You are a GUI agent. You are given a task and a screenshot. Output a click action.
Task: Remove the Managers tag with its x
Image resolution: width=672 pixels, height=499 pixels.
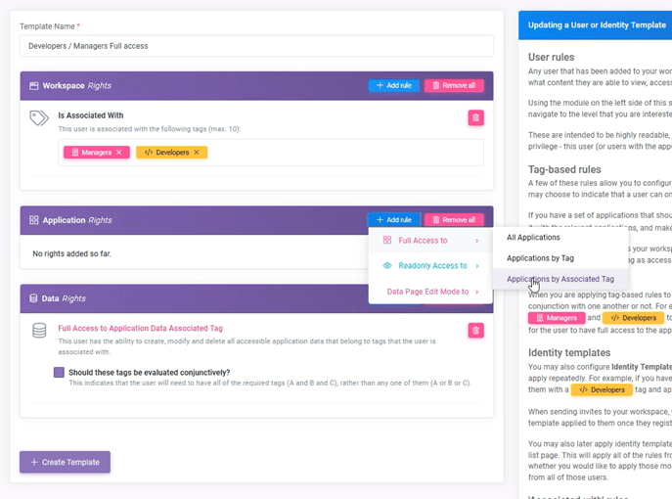(119, 153)
